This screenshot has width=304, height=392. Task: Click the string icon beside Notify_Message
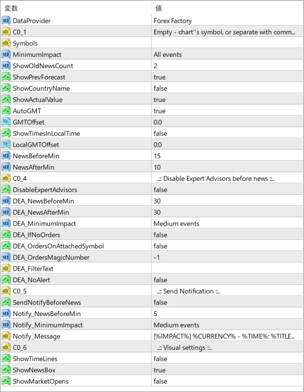(x=6, y=336)
